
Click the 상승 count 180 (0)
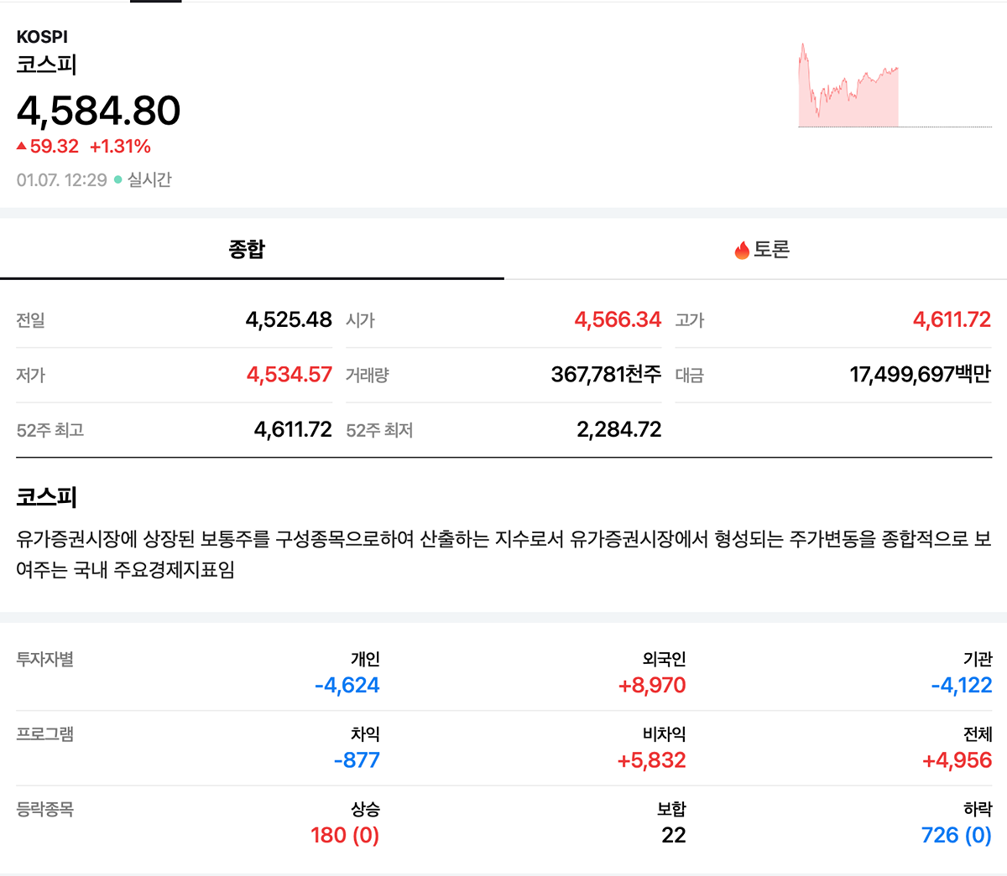[344, 836]
